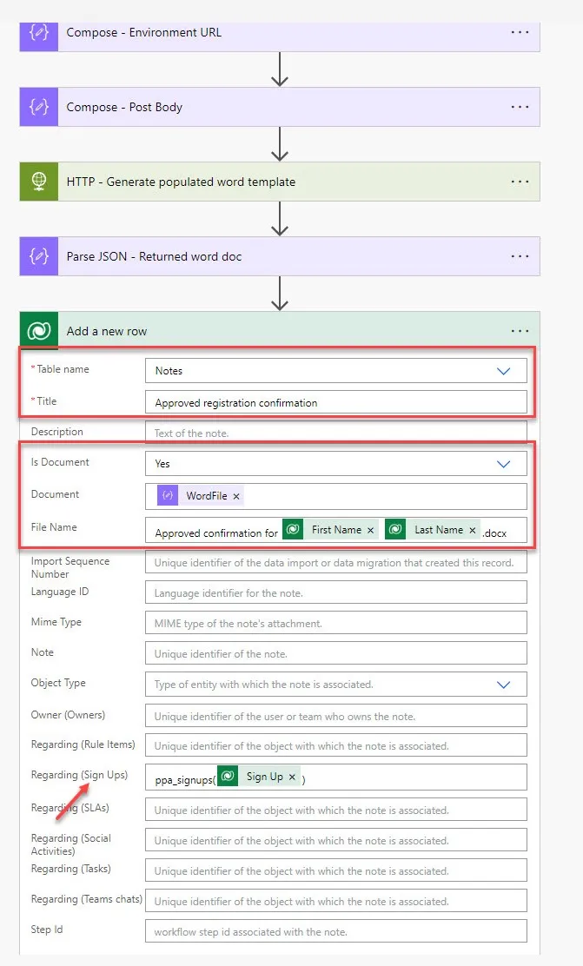Click the Dataverse icon on Sign Up token
Viewport: 583px width, 966px height.
[228, 777]
